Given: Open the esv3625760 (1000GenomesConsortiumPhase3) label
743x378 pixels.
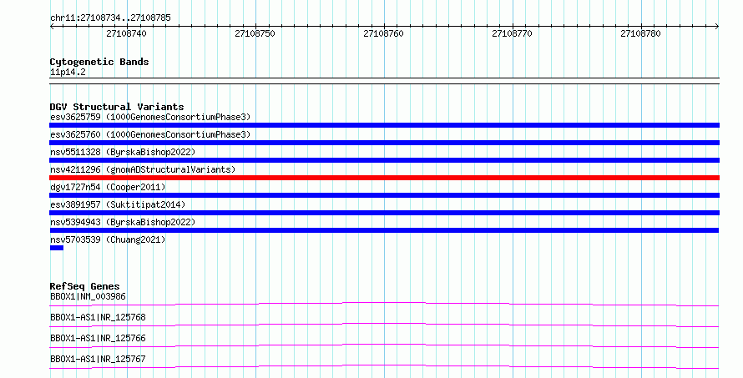Looking at the screenshot, I should click(150, 134).
